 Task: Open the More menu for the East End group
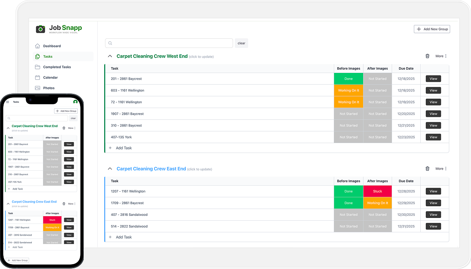click(441, 169)
